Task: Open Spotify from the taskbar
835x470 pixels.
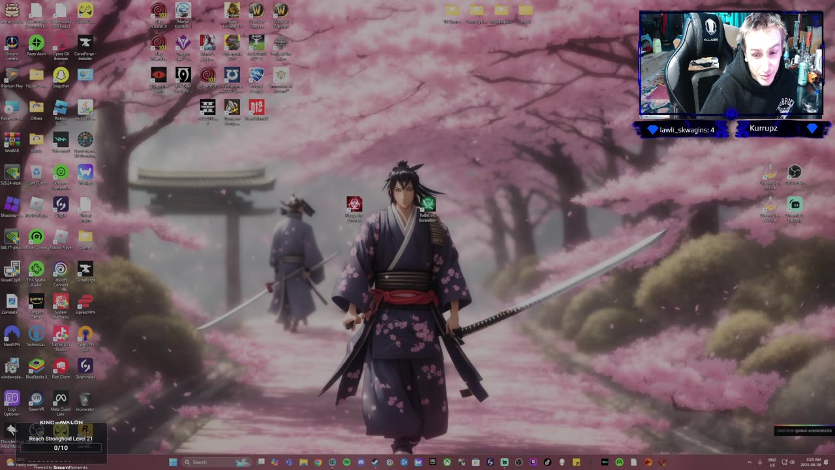Action: (346, 462)
